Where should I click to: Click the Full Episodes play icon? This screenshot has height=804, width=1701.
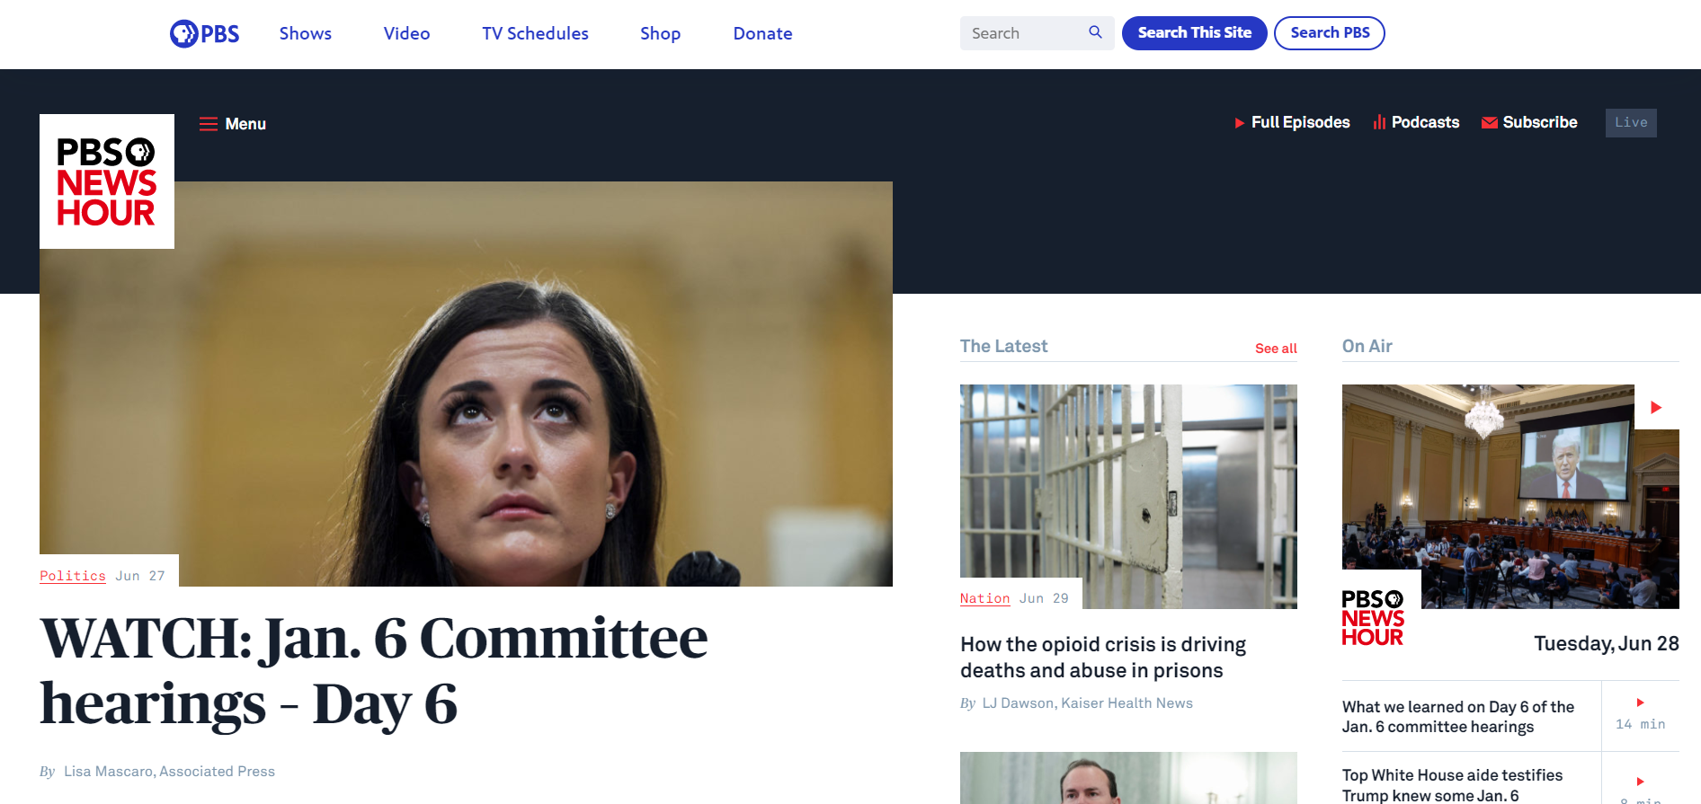[1240, 123]
